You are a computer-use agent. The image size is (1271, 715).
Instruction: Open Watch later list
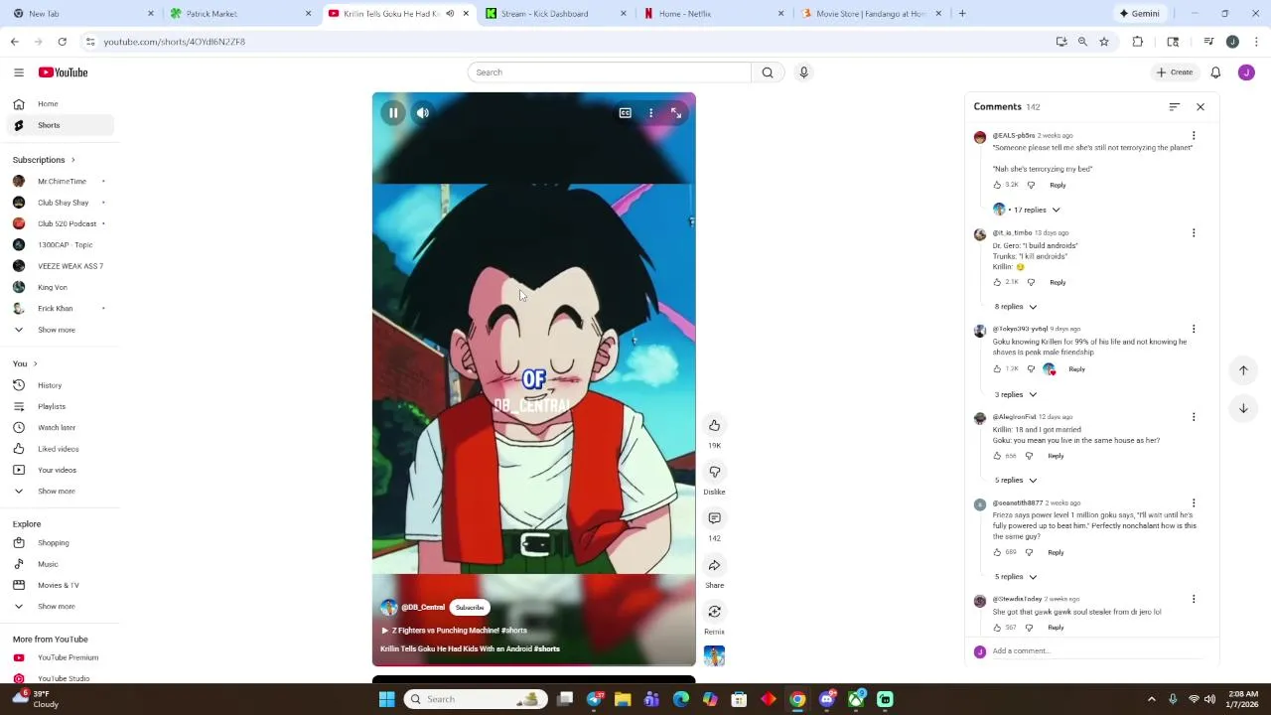click(60, 428)
